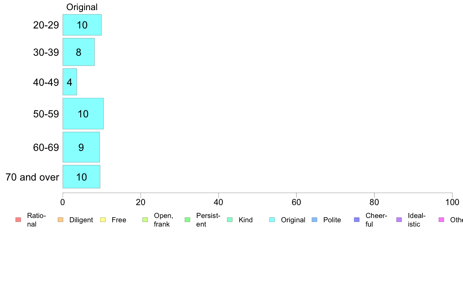Click the Polite legend blue swatch
Screen dimensions: 463x287
(x=315, y=220)
